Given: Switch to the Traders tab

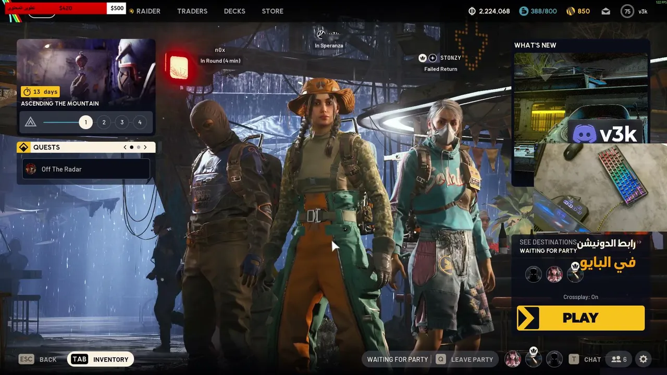Looking at the screenshot, I should click(x=192, y=11).
